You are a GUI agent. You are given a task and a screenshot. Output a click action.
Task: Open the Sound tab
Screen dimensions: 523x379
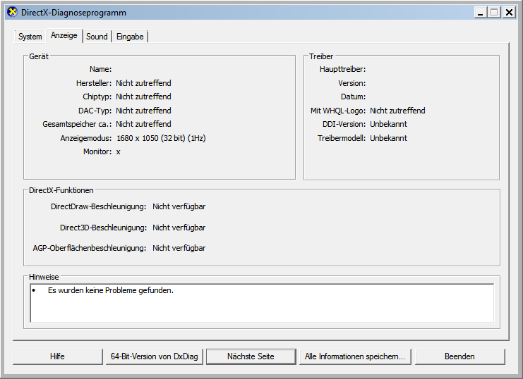[97, 37]
